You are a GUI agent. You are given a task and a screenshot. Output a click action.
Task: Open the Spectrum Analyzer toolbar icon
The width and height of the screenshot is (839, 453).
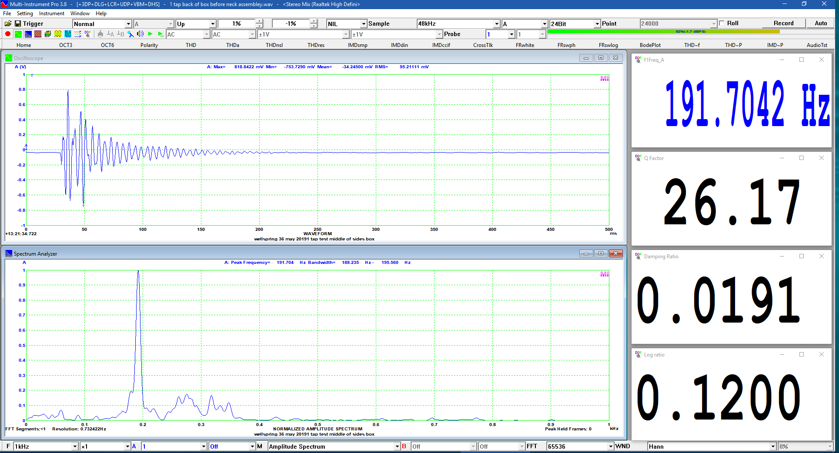[28, 34]
